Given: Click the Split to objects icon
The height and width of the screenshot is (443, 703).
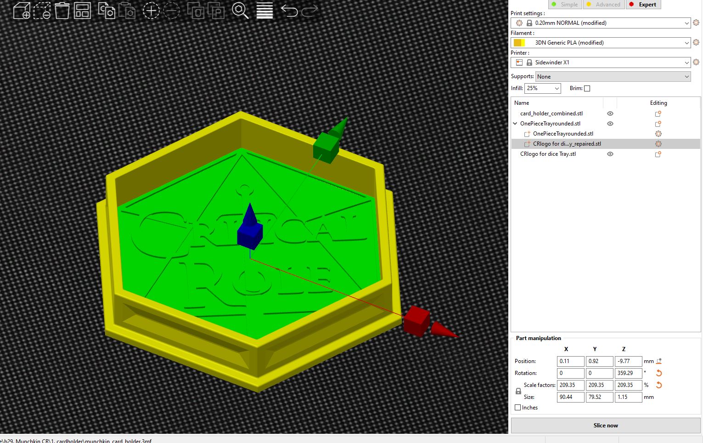Looking at the screenshot, I should (x=196, y=11).
